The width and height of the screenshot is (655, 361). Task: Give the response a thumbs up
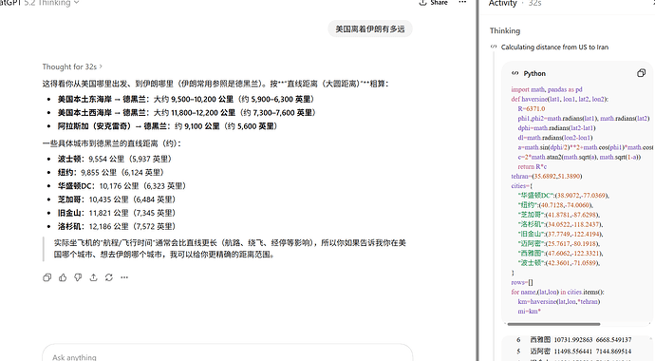pyautogui.click(x=63, y=277)
